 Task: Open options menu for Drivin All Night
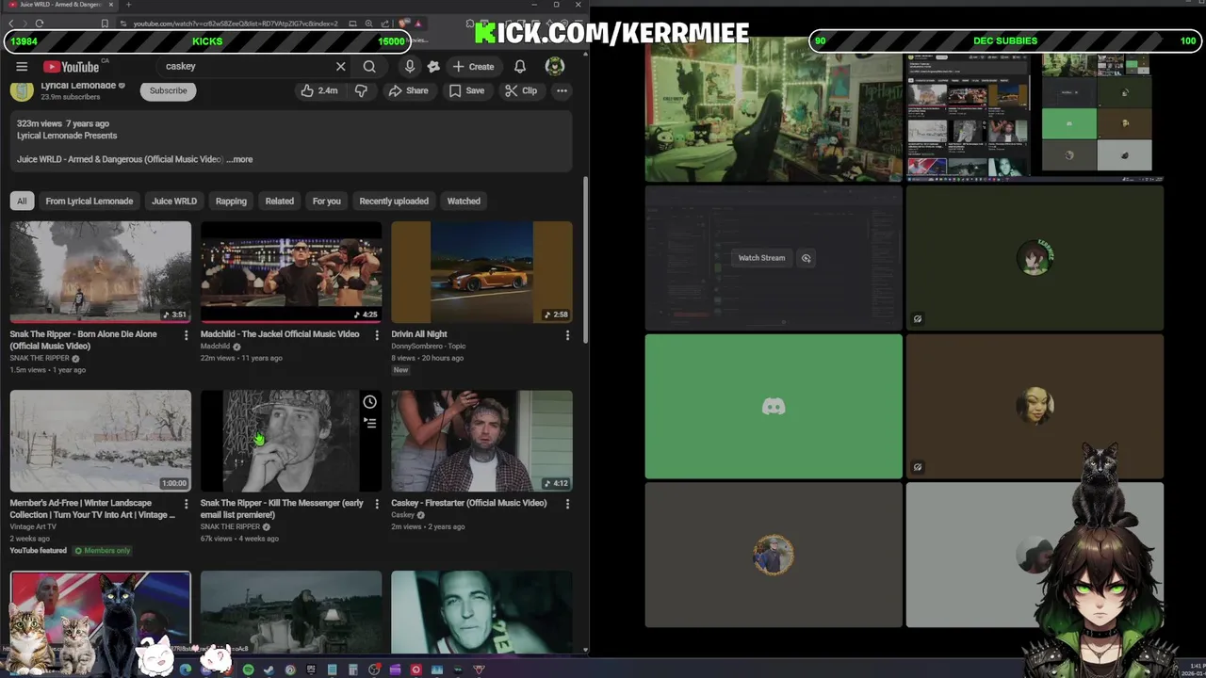[x=567, y=335]
